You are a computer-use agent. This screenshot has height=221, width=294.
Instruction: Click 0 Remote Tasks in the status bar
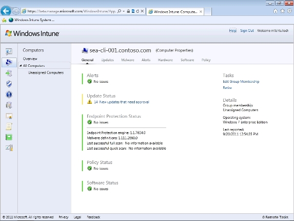point(275,217)
